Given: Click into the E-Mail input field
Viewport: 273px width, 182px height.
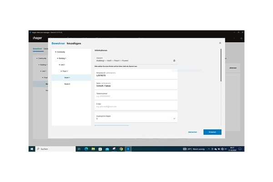Looking at the screenshot, I should 136,106.
